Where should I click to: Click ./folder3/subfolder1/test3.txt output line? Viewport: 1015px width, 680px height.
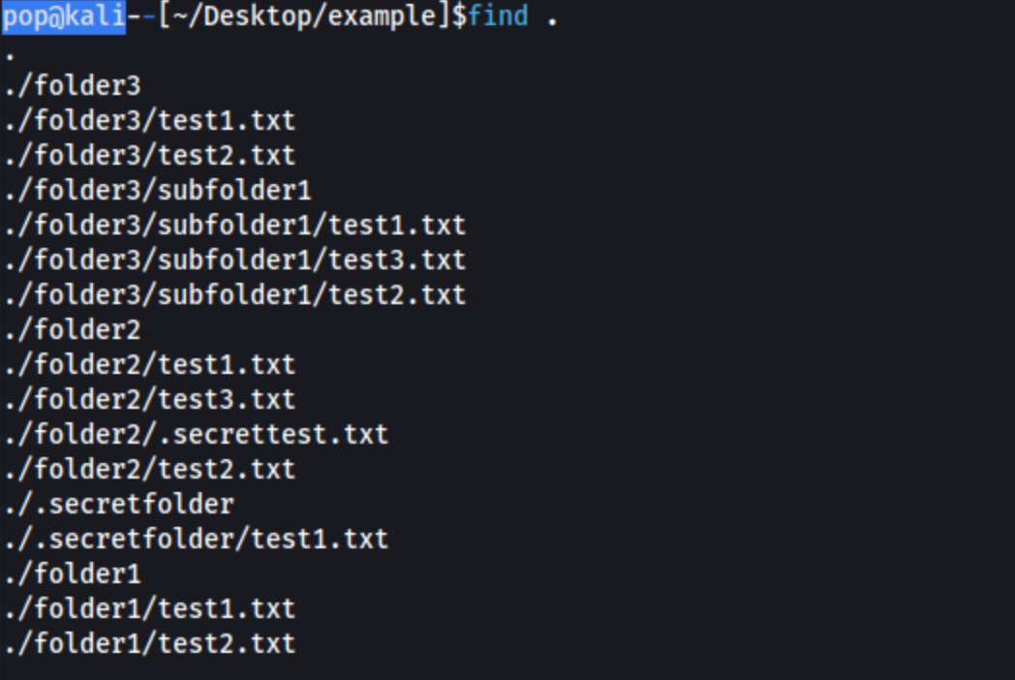(235, 261)
